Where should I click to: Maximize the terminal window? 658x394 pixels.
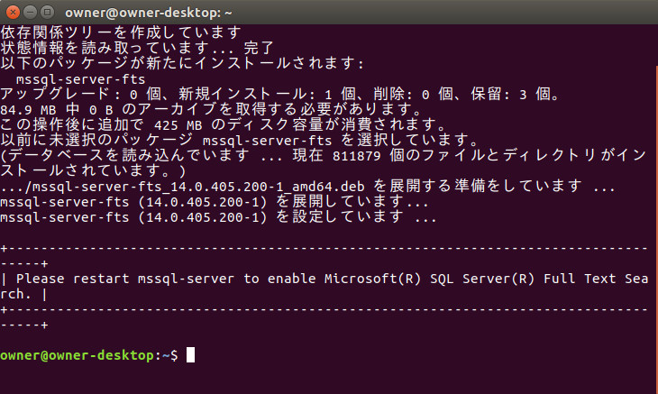(x=45, y=12)
